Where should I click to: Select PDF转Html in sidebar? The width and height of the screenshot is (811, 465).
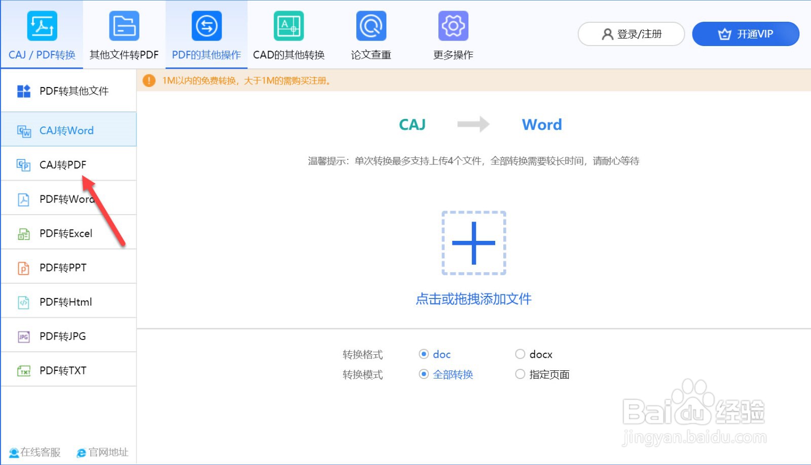[x=69, y=301]
